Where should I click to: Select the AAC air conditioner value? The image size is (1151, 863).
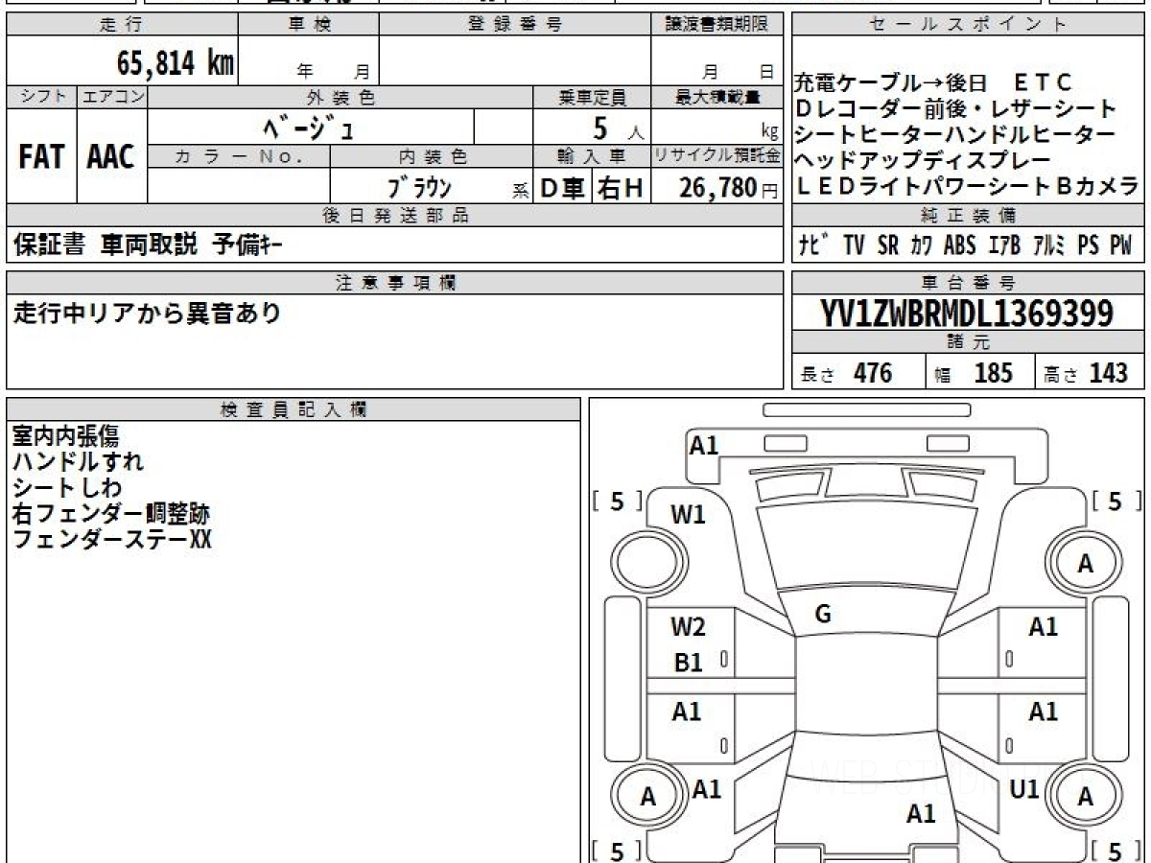(x=111, y=157)
